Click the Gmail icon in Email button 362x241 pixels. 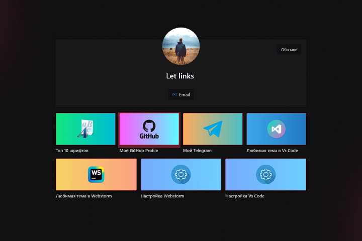(174, 94)
